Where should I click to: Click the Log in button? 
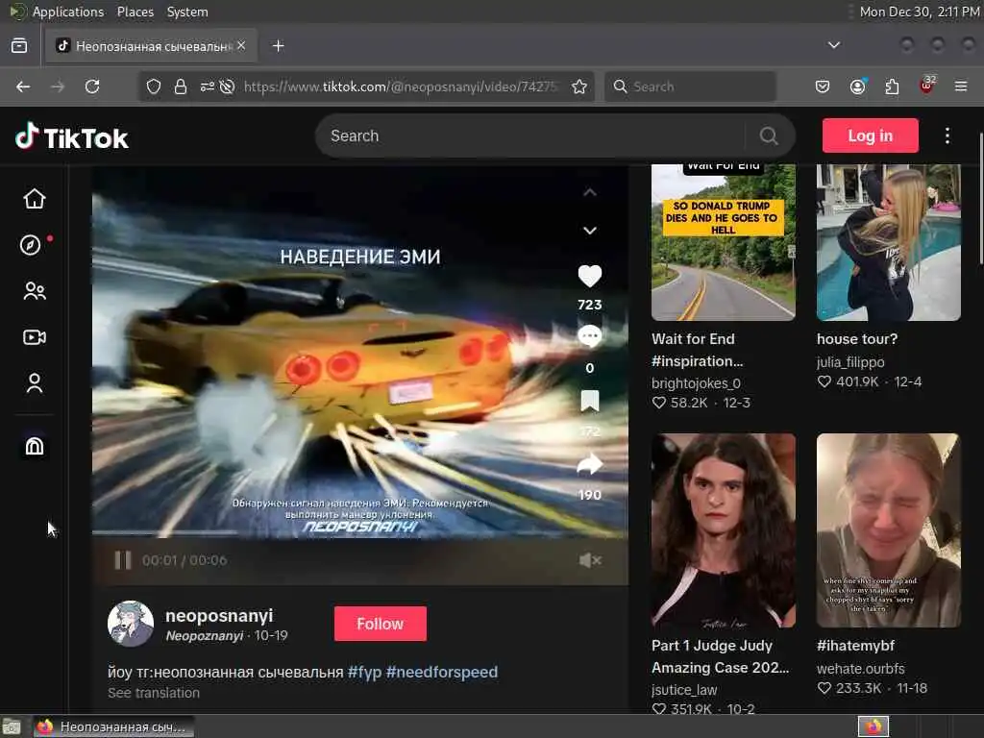[871, 135]
